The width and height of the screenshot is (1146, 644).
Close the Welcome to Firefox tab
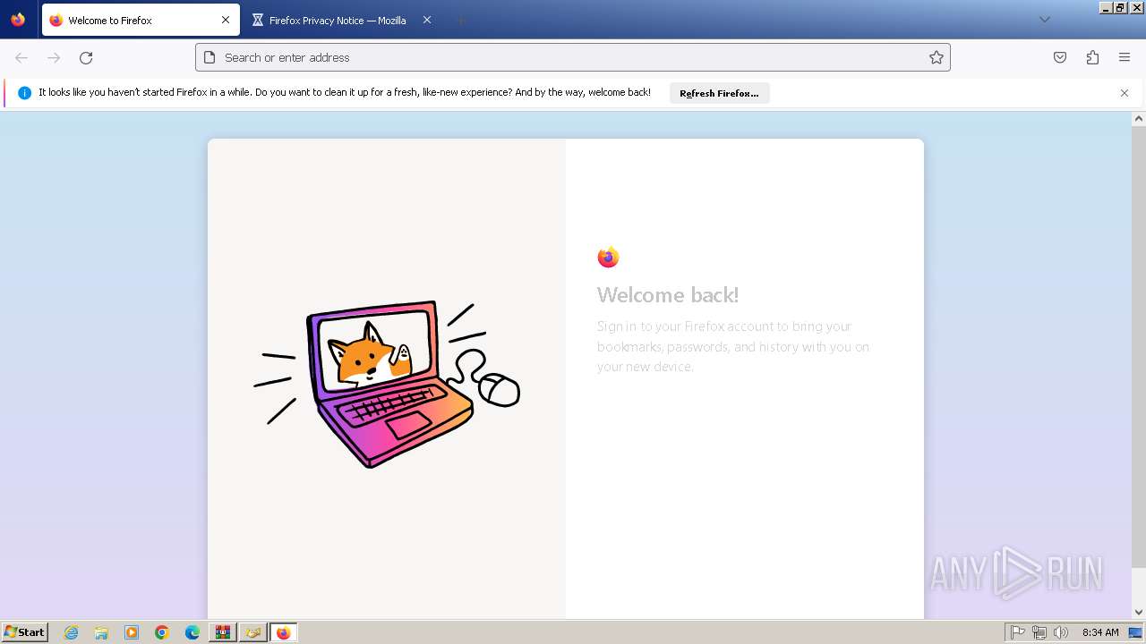coord(226,20)
